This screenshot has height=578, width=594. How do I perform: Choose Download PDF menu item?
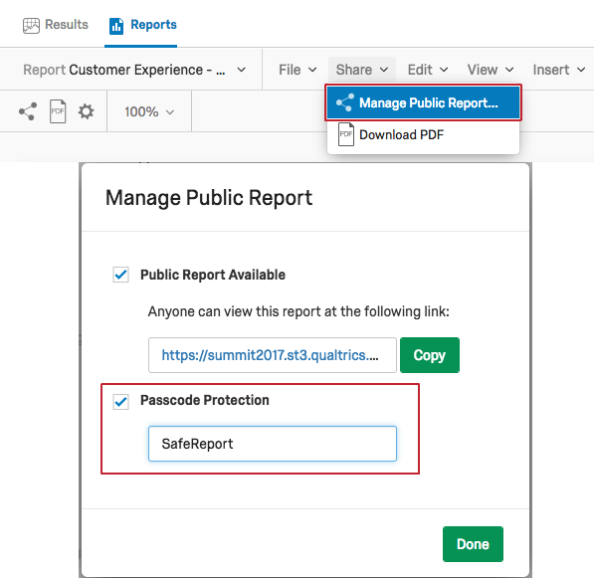point(423,134)
